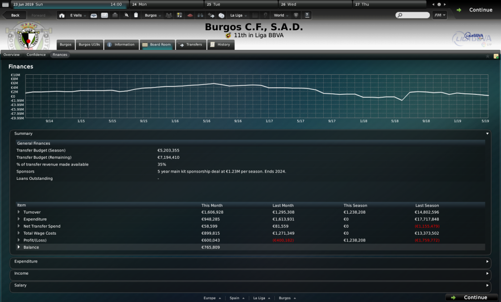501x302 pixels.
Task: Open the finances coins icon
Action: pyautogui.click(x=221, y=15)
